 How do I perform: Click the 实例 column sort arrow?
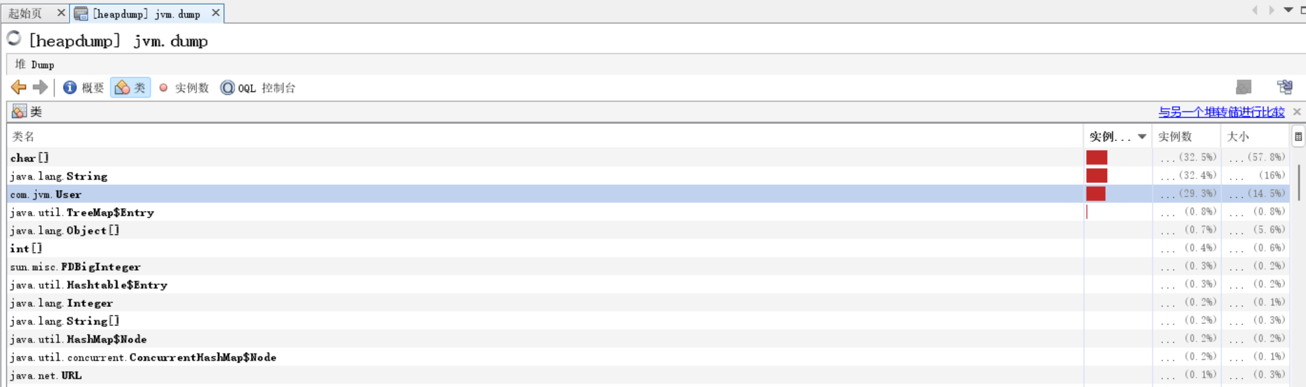pyautogui.click(x=1142, y=137)
